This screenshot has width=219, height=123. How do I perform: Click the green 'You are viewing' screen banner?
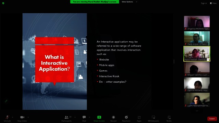[x=95, y=2]
